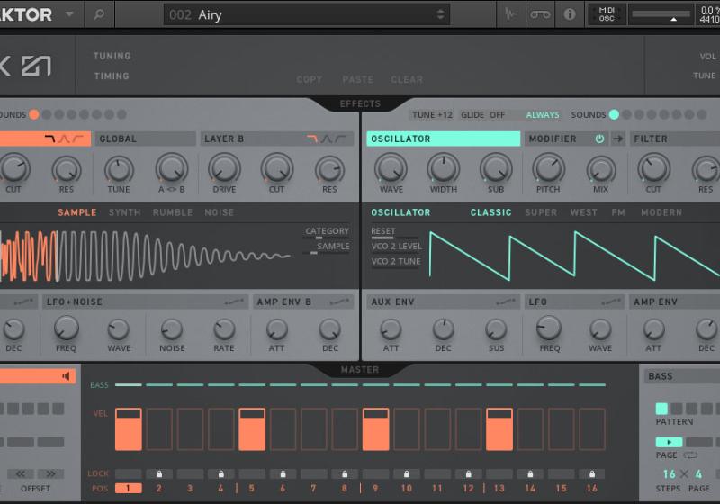
Task: Step presets with the Airy up-down arrows
Action: 440,14
